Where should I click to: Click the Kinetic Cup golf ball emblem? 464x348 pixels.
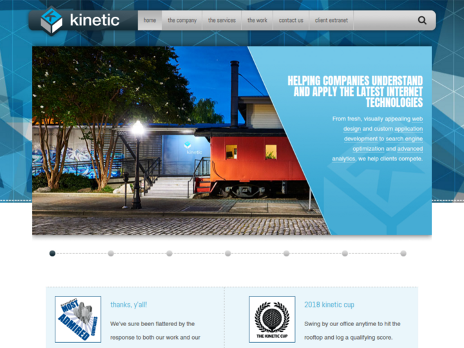272,319
